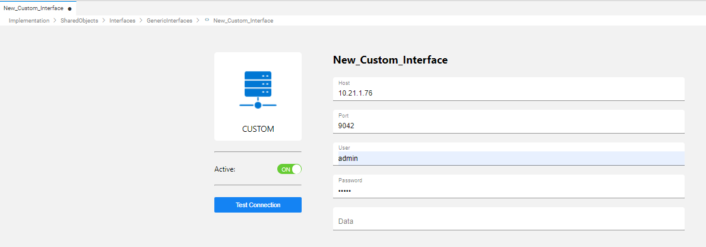The height and width of the screenshot is (247, 706).
Task: Click the unsaved dot on the tab
Action: (70, 9)
